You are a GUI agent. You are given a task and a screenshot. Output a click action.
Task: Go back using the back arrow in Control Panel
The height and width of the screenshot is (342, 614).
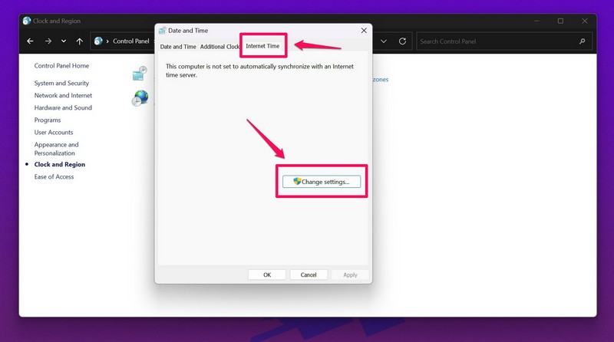[30, 41]
